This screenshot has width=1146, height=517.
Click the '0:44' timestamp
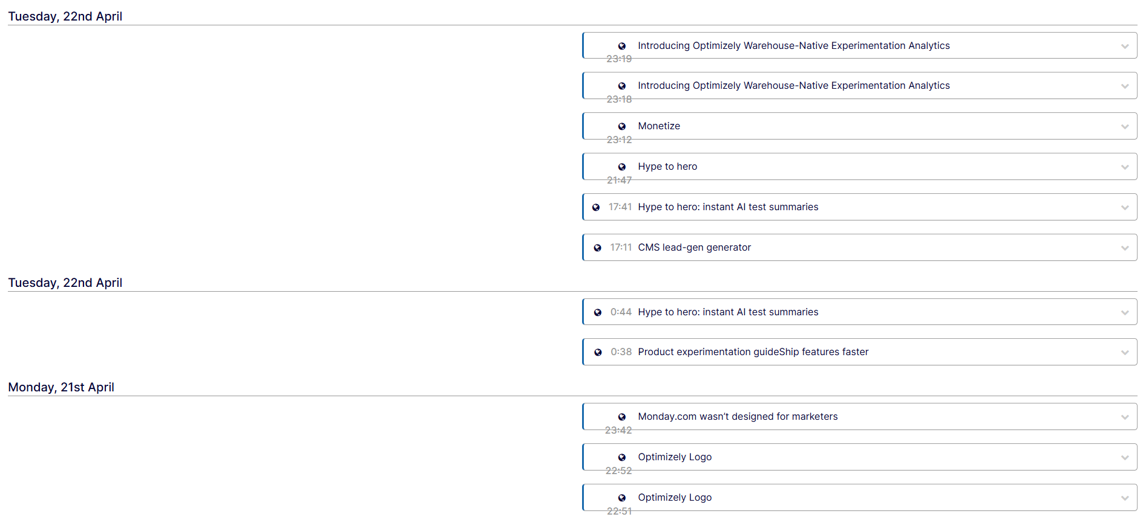coord(621,312)
